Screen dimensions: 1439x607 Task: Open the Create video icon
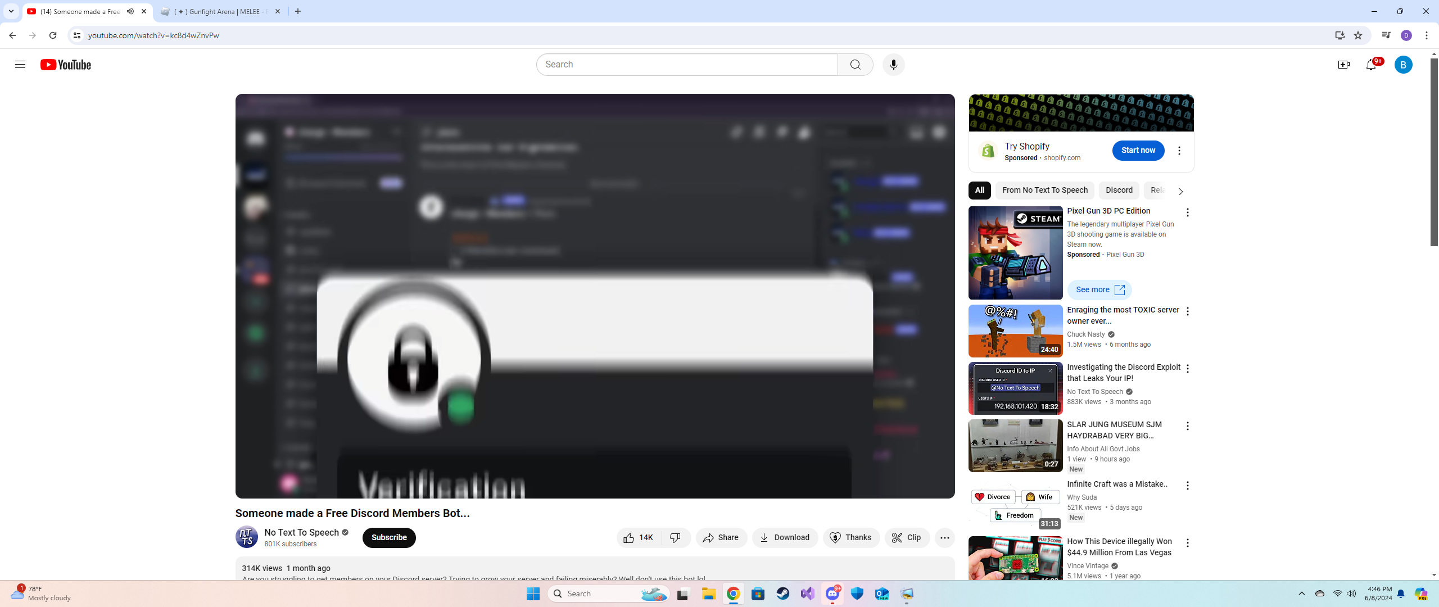(1343, 65)
